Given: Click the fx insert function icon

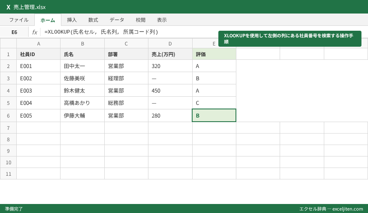Looking at the screenshot, I should click(34, 32).
